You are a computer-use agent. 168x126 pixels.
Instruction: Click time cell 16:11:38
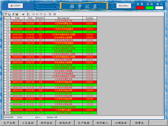[30, 82]
